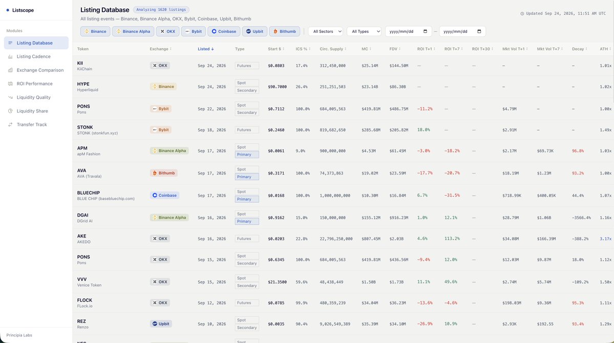Toggle the Binance exchange filter

[95, 31]
